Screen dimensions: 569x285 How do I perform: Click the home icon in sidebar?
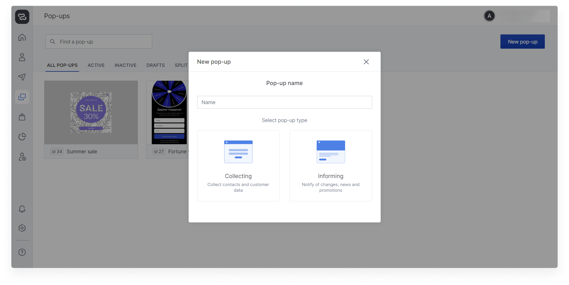point(22,38)
